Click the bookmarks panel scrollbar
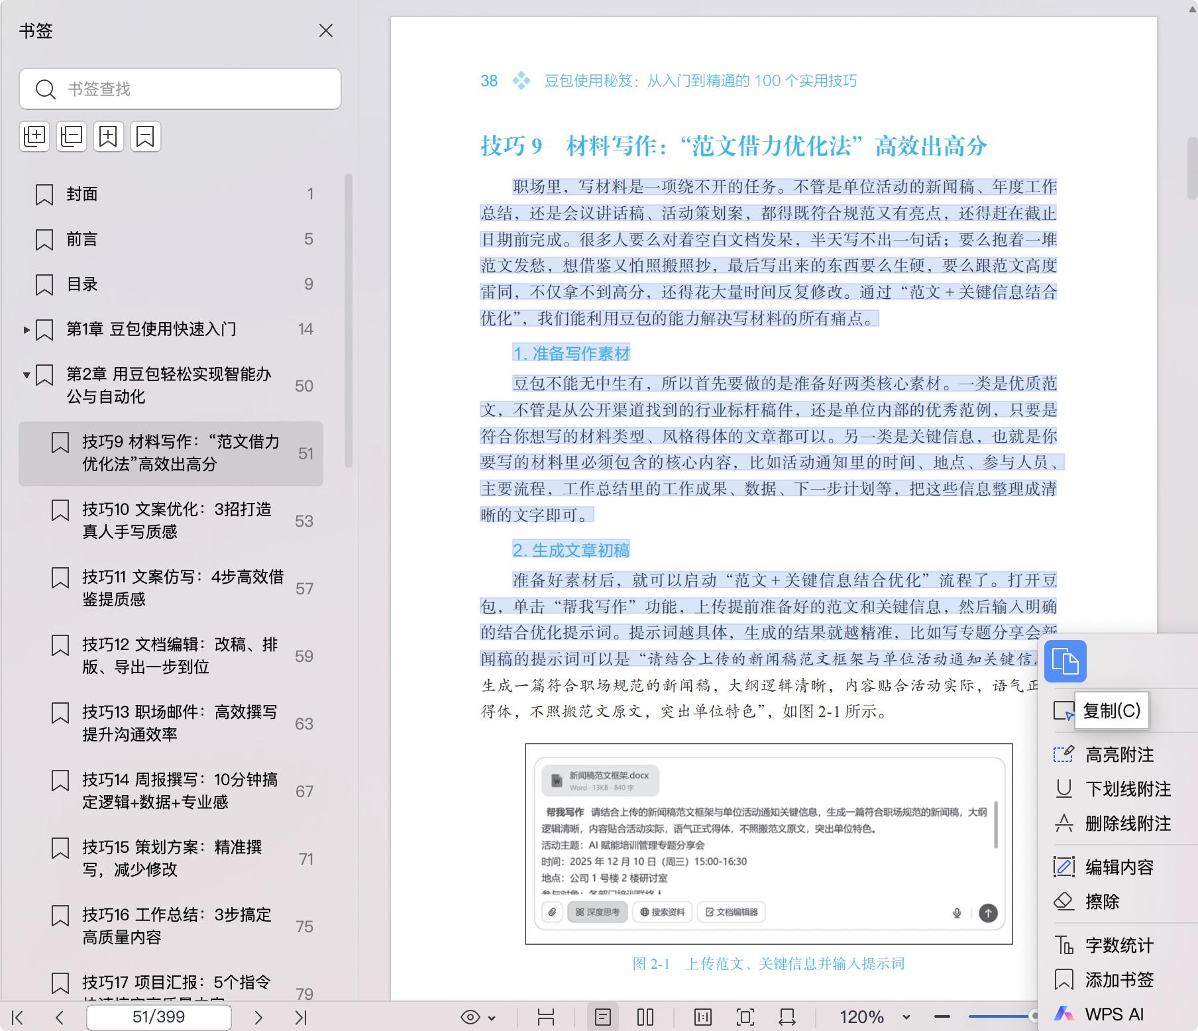The height and width of the screenshot is (1031, 1198). [x=349, y=321]
